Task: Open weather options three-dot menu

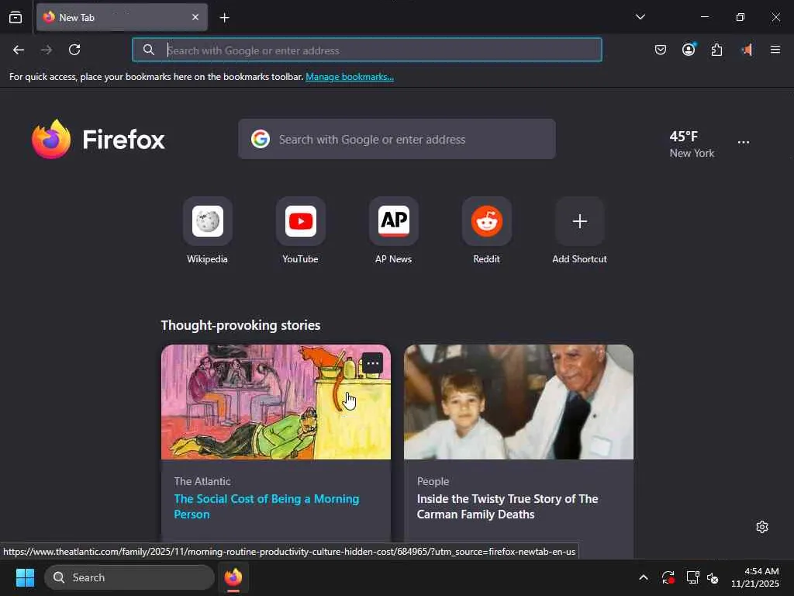Action: pyautogui.click(x=744, y=143)
